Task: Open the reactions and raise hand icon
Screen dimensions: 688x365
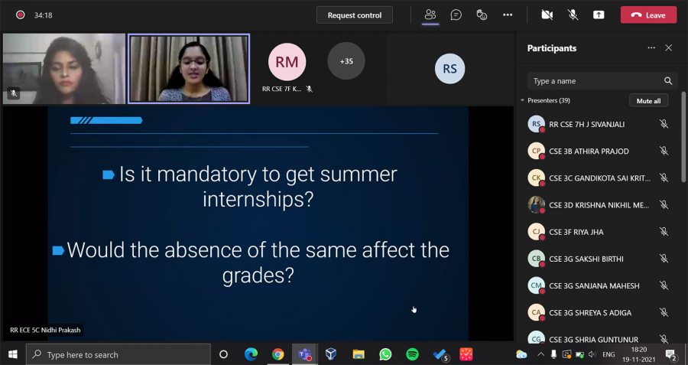Action: pos(482,15)
